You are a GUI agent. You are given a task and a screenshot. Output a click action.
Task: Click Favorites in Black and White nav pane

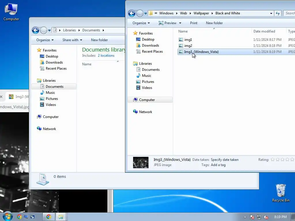[x=146, y=33]
